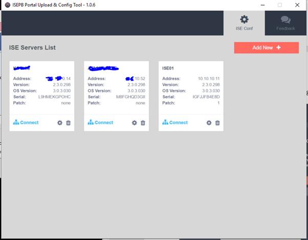Click the gear icon above ISE Conf

tap(244, 19)
